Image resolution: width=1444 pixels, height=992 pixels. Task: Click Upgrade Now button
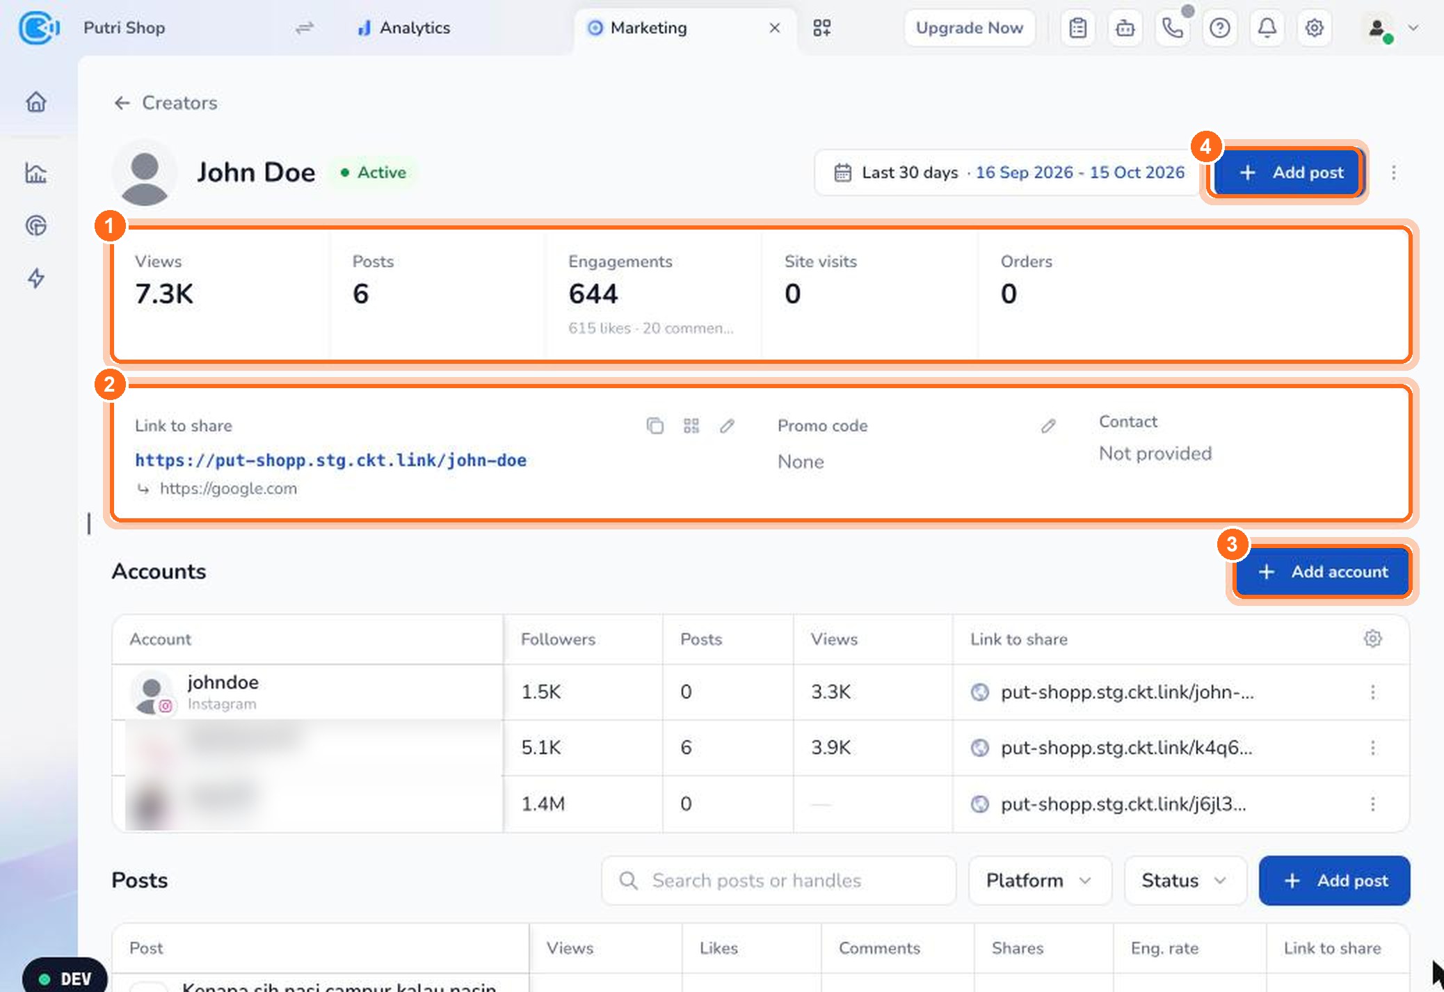tap(969, 28)
